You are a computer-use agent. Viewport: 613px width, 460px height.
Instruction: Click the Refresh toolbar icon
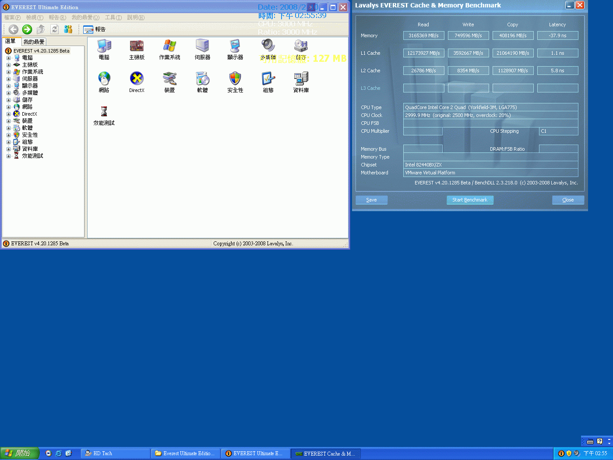(54, 29)
